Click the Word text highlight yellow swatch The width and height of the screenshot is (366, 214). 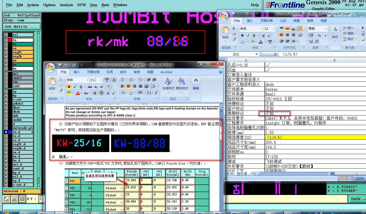tap(69, 93)
